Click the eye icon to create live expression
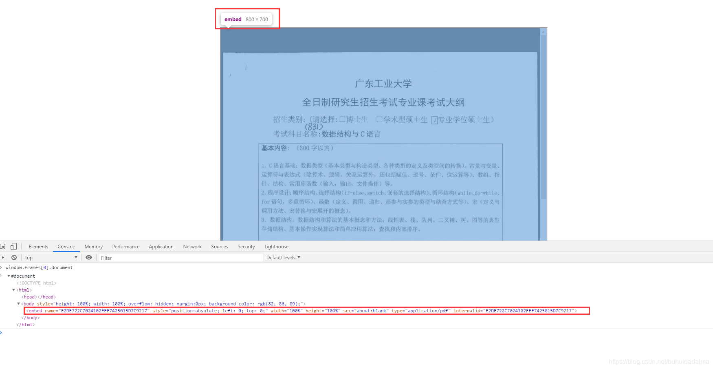 click(x=89, y=258)
